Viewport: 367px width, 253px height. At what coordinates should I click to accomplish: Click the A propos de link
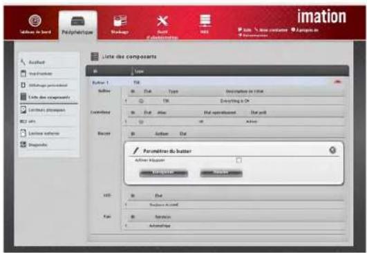coord(305,30)
